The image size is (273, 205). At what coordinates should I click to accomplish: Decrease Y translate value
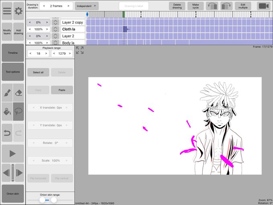coord(34,125)
